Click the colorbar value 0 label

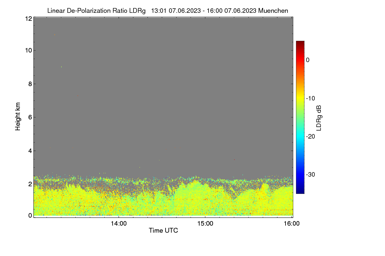point(308,60)
